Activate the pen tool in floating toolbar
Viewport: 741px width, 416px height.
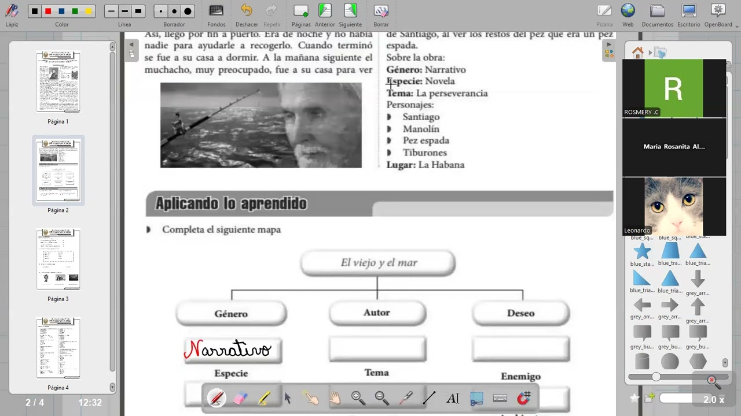[217, 398]
